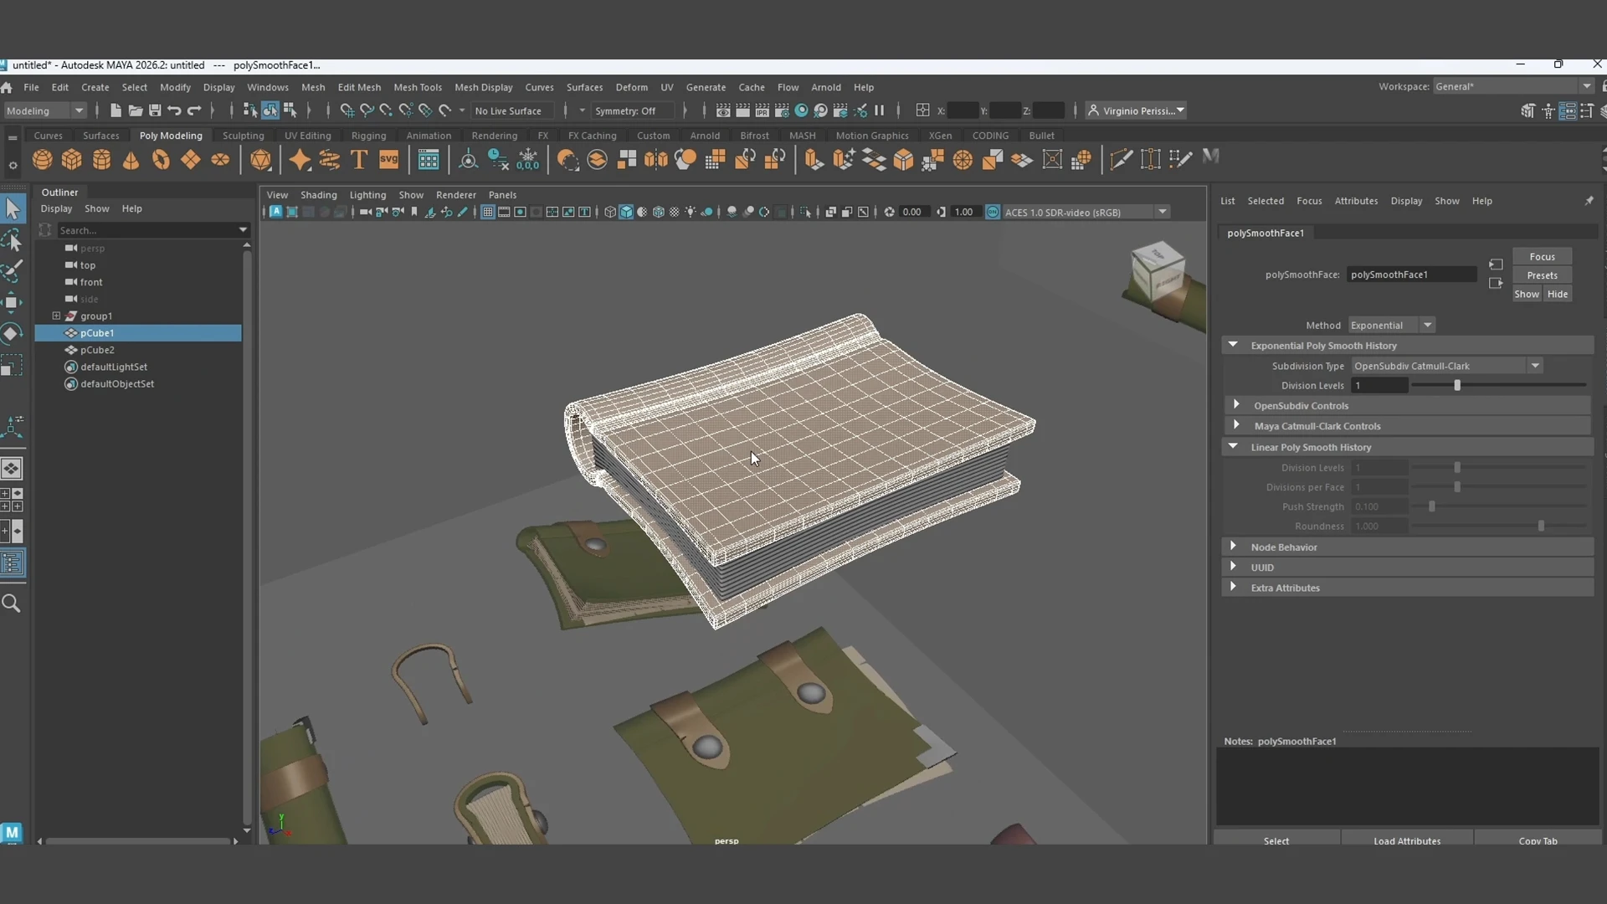Viewport: 1607px width, 904px height.
Task: Click the Load Attributes button
Action: pos(1407,840)
